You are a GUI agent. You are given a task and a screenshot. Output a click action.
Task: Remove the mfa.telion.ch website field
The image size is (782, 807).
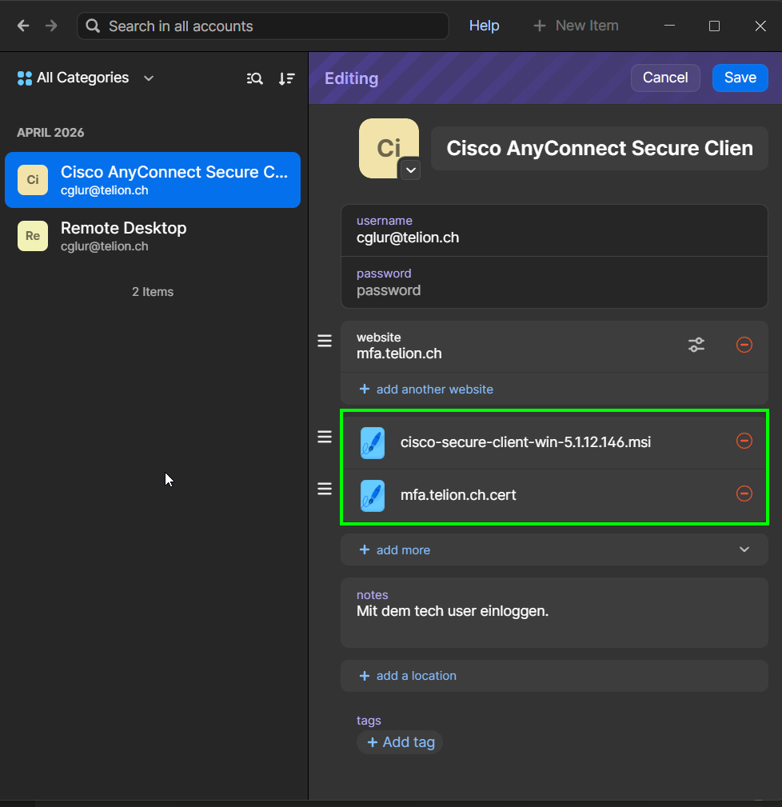point(744,344)
